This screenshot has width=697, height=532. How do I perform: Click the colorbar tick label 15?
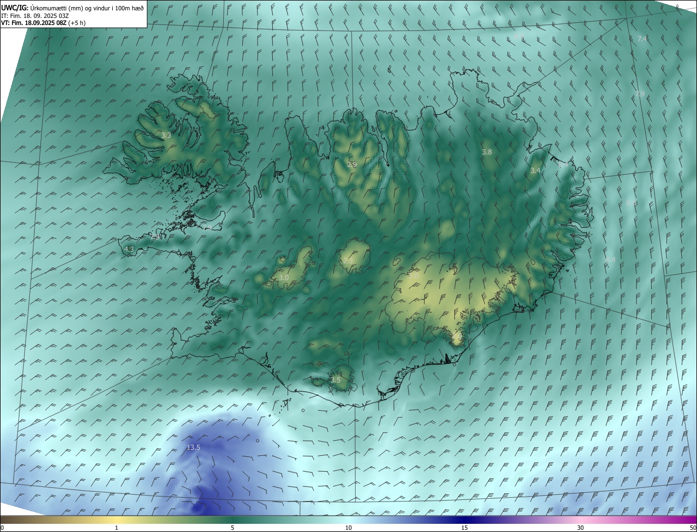464,528
